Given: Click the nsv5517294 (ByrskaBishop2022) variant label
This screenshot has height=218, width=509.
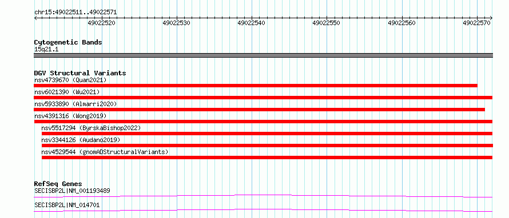Looking at the screenshot, I should click(x=91, y=128).
